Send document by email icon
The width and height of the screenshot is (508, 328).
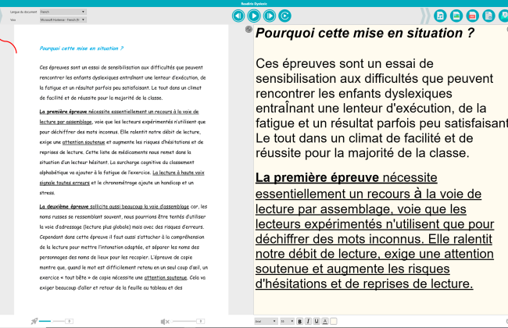[504, 16]
